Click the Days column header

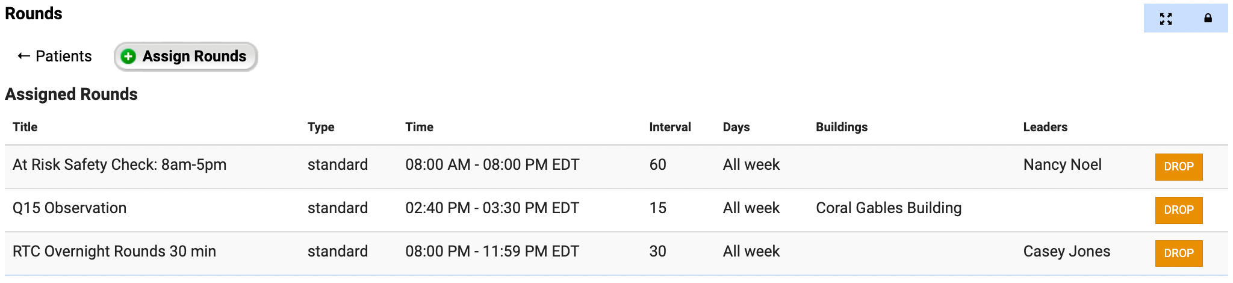[x=736, y=127]
